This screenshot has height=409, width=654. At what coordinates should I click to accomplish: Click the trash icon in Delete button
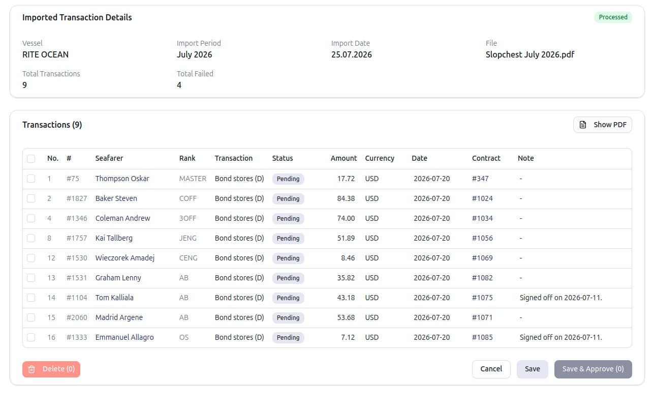32,369
